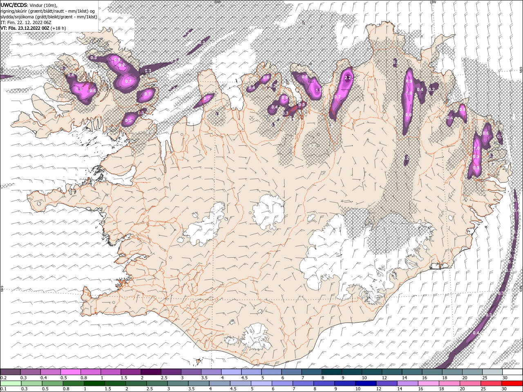Click the 2.2 precipitation value on the map
The height and width of the screenshot is (392, 523).
348,78
